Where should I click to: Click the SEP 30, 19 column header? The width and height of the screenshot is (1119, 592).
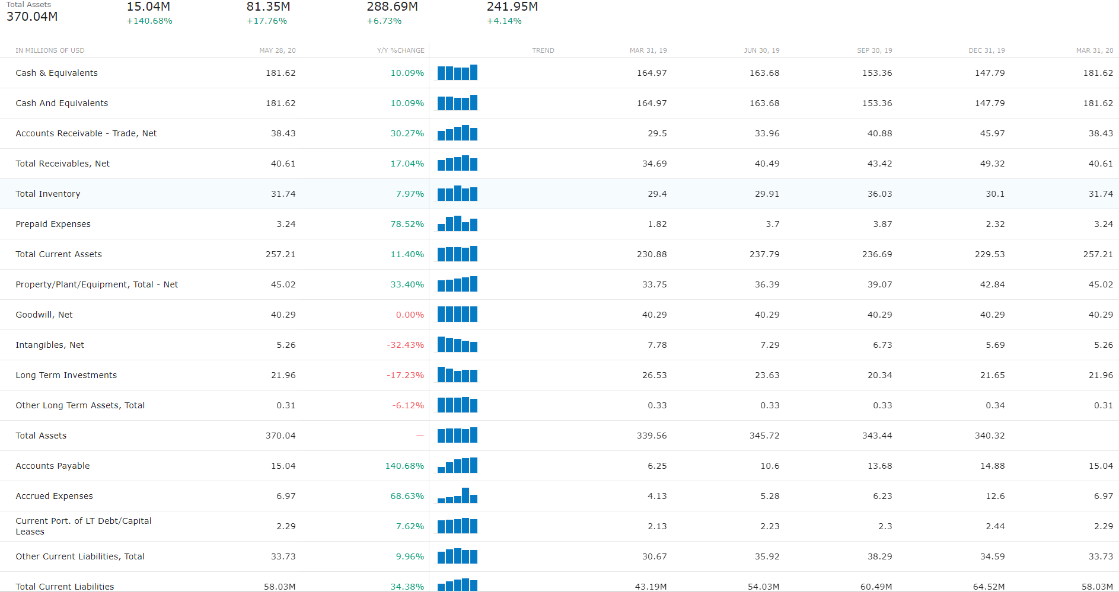click(874, 50)
